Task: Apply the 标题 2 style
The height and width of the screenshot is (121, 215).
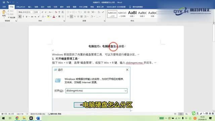Action: [142, 14]
